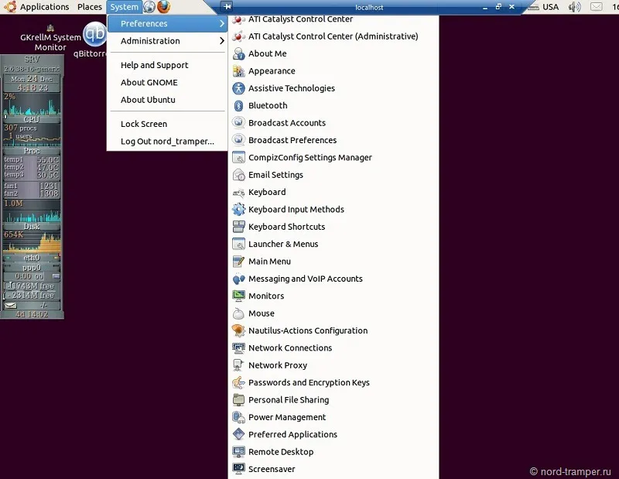Expand the Preferences submenu arrow
The height and width of the screenshot is (479, 619).
tap(222, 24)
